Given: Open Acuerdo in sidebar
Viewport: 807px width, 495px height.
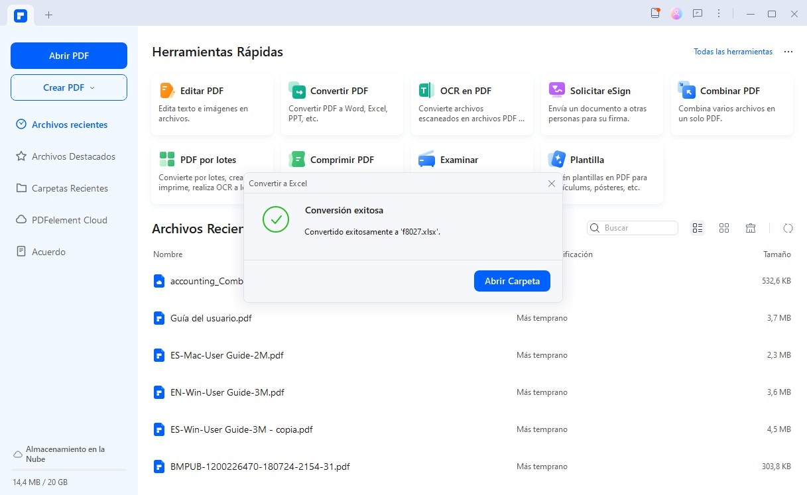Looking at the screenshot, I should tap(40, 252).
